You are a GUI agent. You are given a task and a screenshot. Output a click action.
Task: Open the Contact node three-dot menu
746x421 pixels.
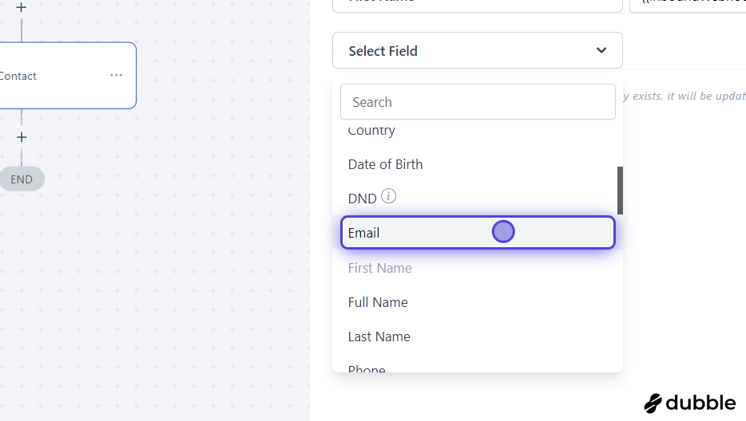click(x=116, y=75)
